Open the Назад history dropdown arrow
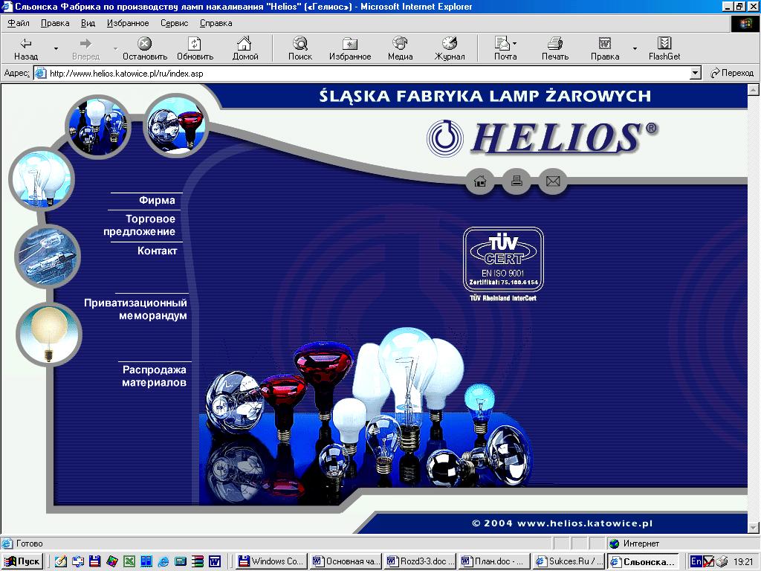Screen dimensions: 761x571 [56, 48]
